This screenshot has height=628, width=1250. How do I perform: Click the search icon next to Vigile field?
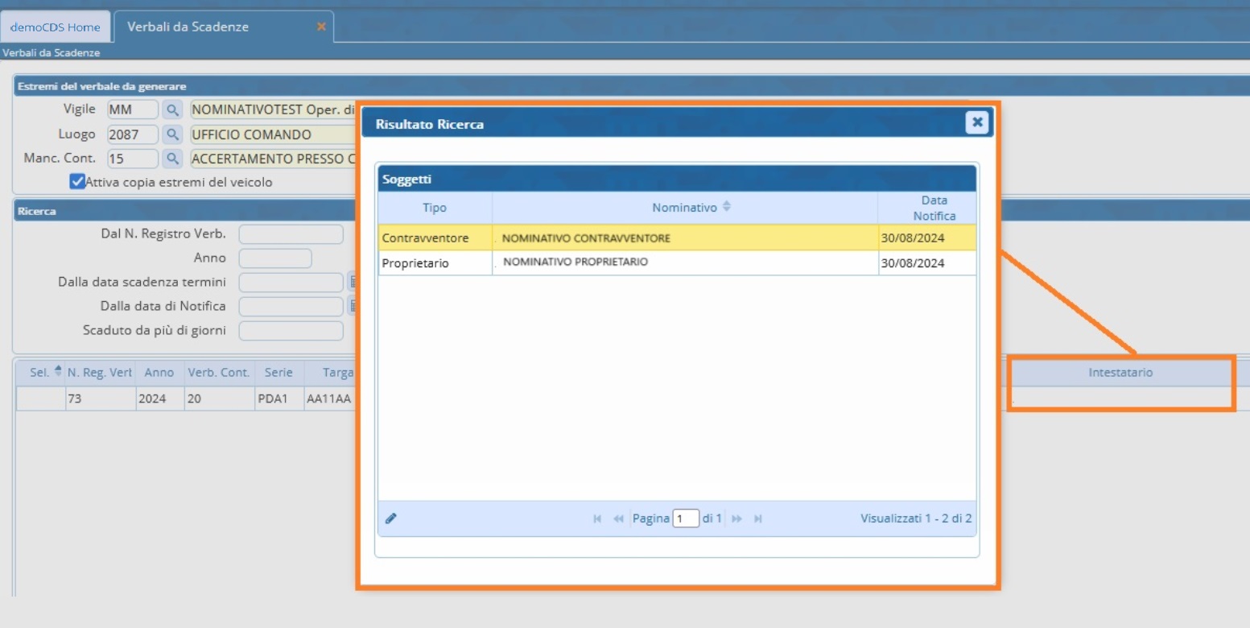pos(172,109)
